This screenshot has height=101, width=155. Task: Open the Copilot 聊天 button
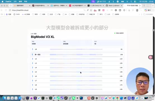tap(148, 10)
